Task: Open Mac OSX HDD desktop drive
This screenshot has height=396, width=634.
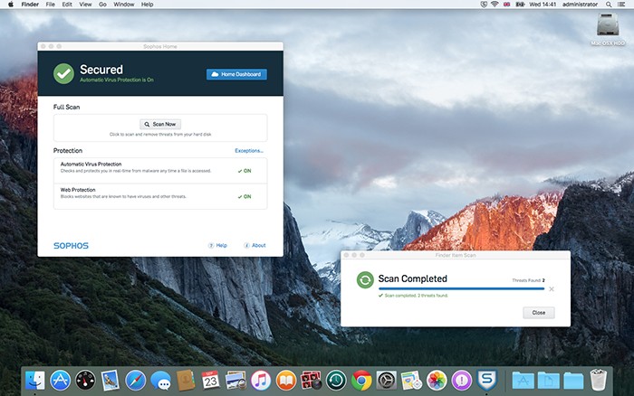Action: [x=608, y=28]
